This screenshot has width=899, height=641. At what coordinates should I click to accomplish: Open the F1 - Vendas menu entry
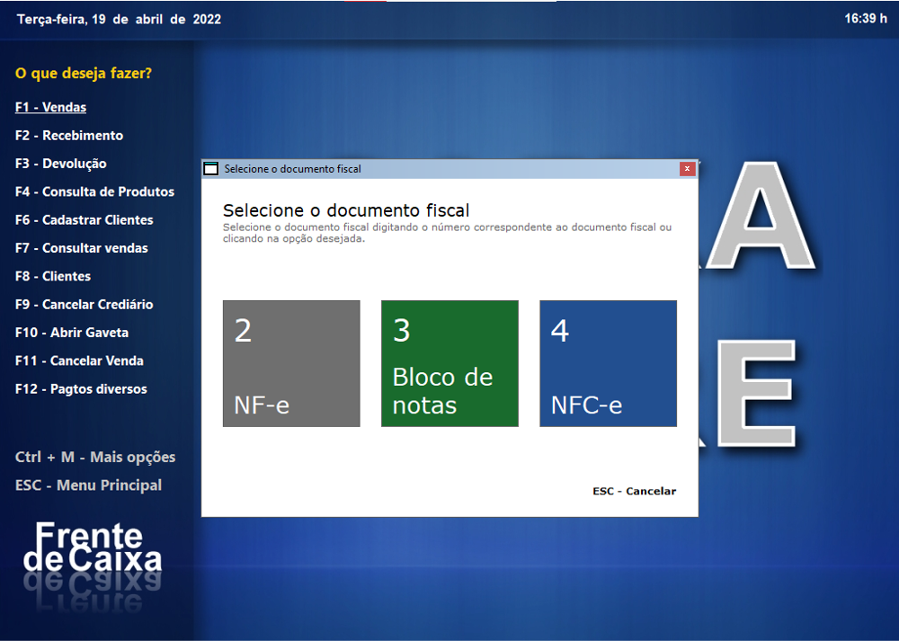(49, 106)
